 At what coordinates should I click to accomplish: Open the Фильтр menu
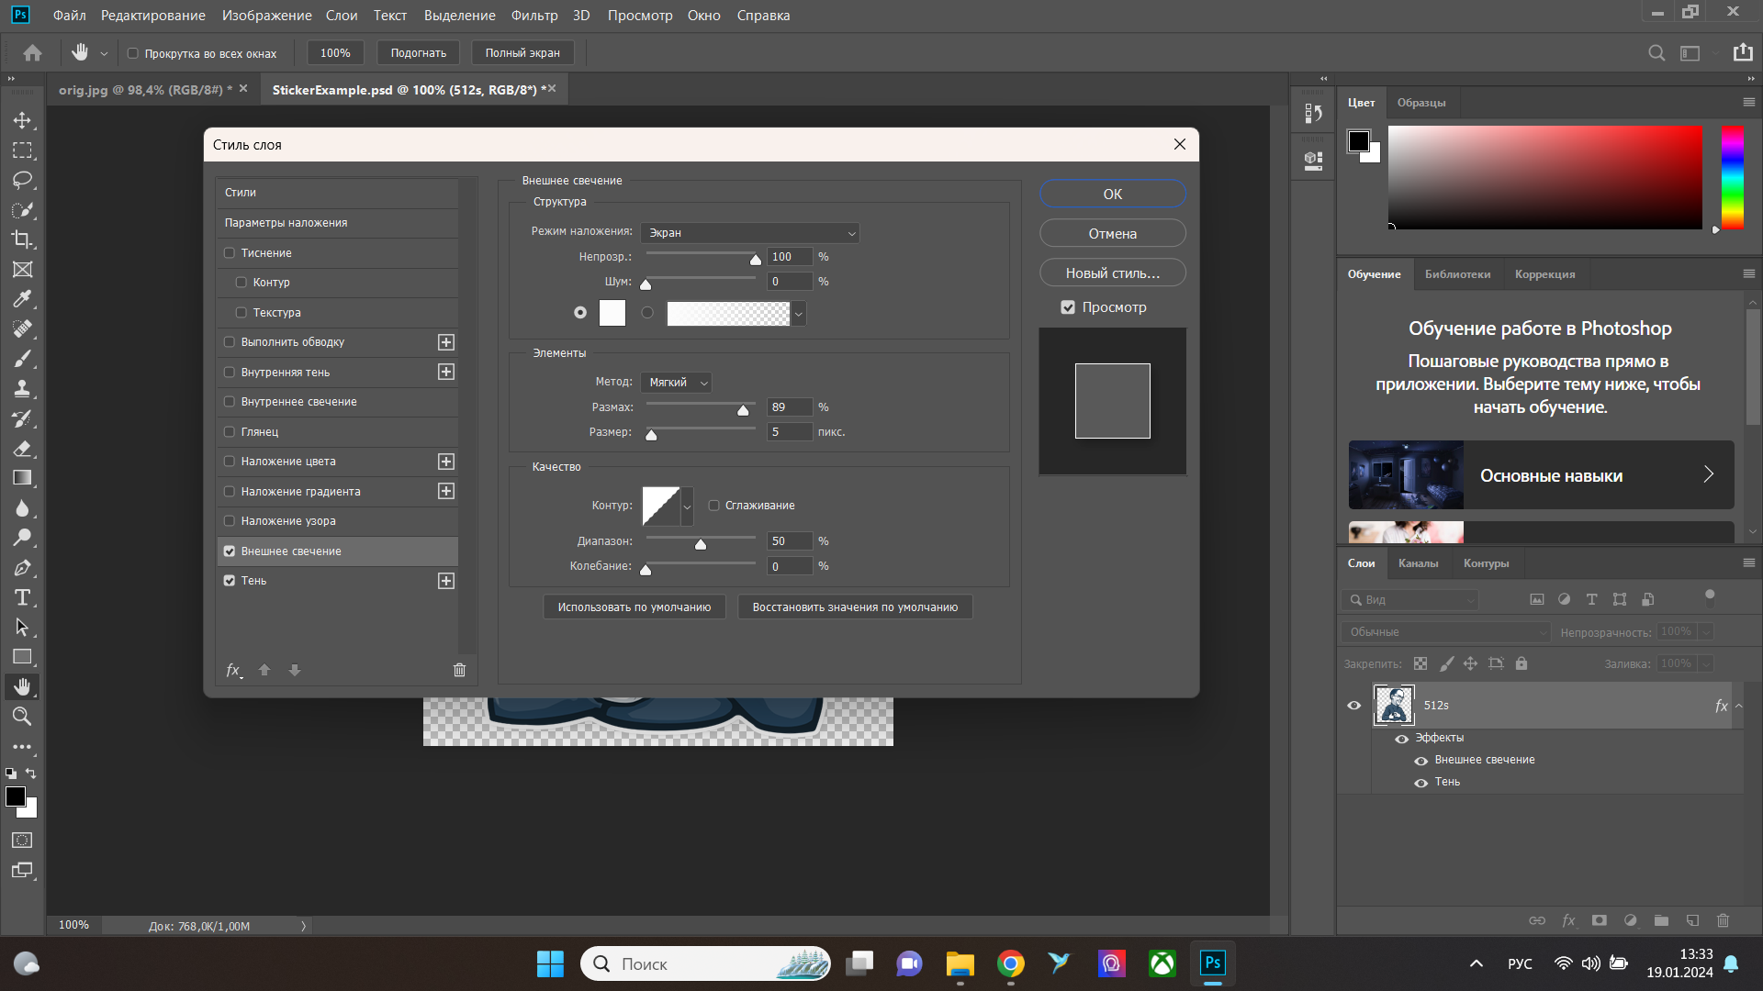[x=534, y=16]
